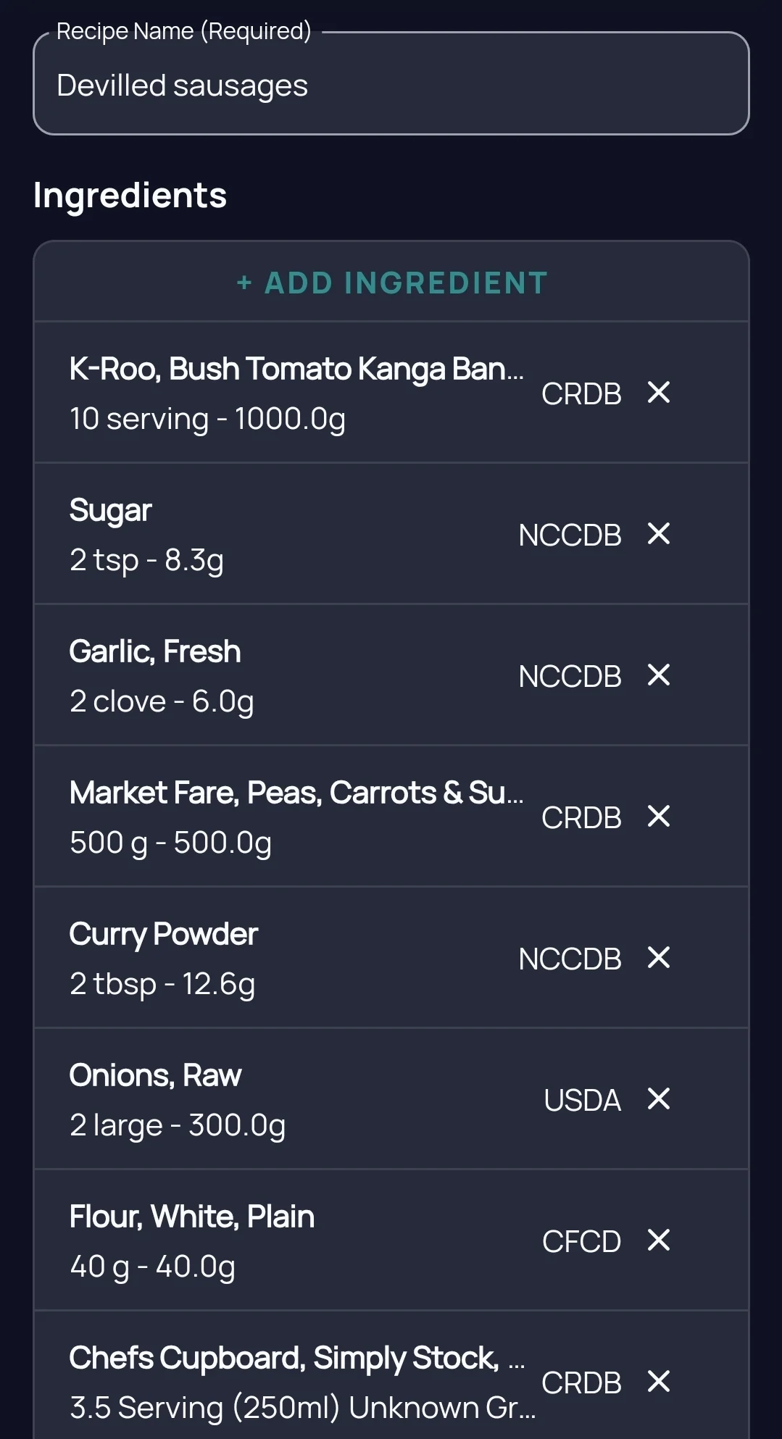The width and height of the screenshot is (782, 1439).
Task: Open the Onions, Raw ingredient entry
Action: point(391,1099)
